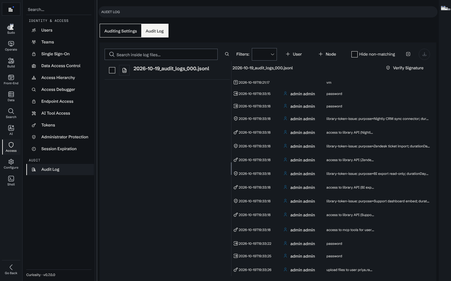451x281 pixels.
Task: Click the panel splitter handle between file list and log
Action: pyautogui.click(x=231, y=169)
